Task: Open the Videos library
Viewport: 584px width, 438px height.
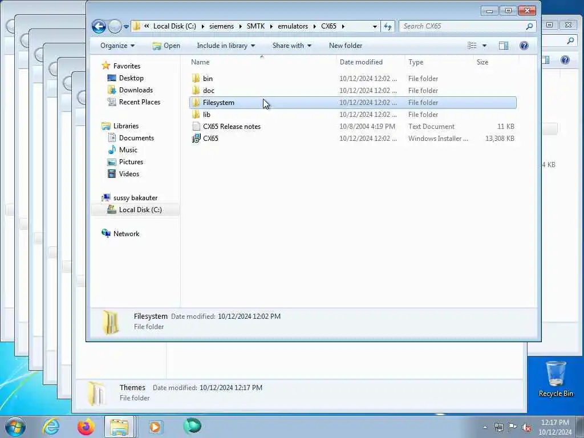Action: coord(129,173)
